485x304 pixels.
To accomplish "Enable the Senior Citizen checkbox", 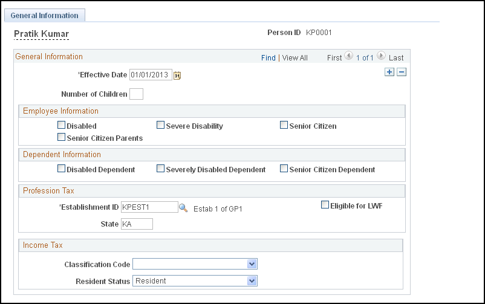I will pyautogui.click(x=284, y=125).
